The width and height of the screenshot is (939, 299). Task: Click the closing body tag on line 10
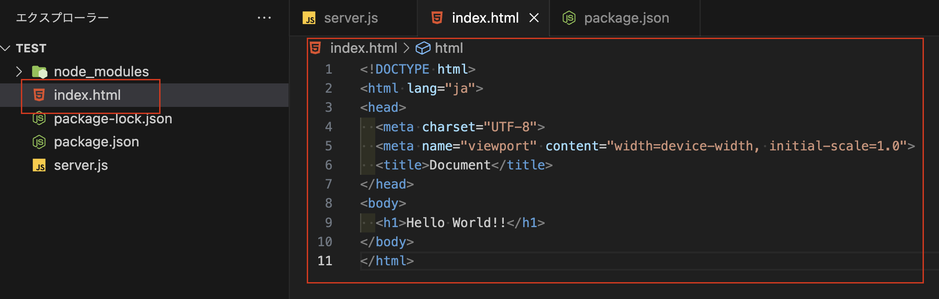387,242
